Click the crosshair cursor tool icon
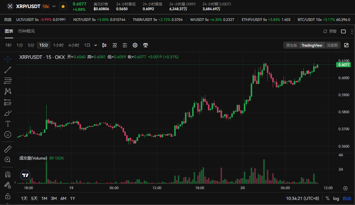Screen dimensions: 355x205 pos(8,59)
